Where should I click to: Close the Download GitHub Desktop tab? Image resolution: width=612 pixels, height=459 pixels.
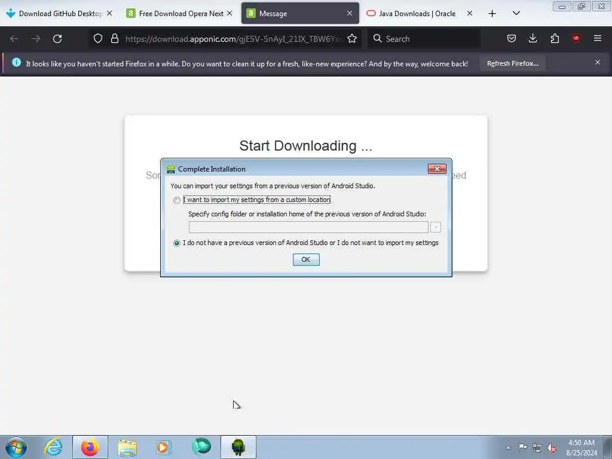click(x=109, y=13)
